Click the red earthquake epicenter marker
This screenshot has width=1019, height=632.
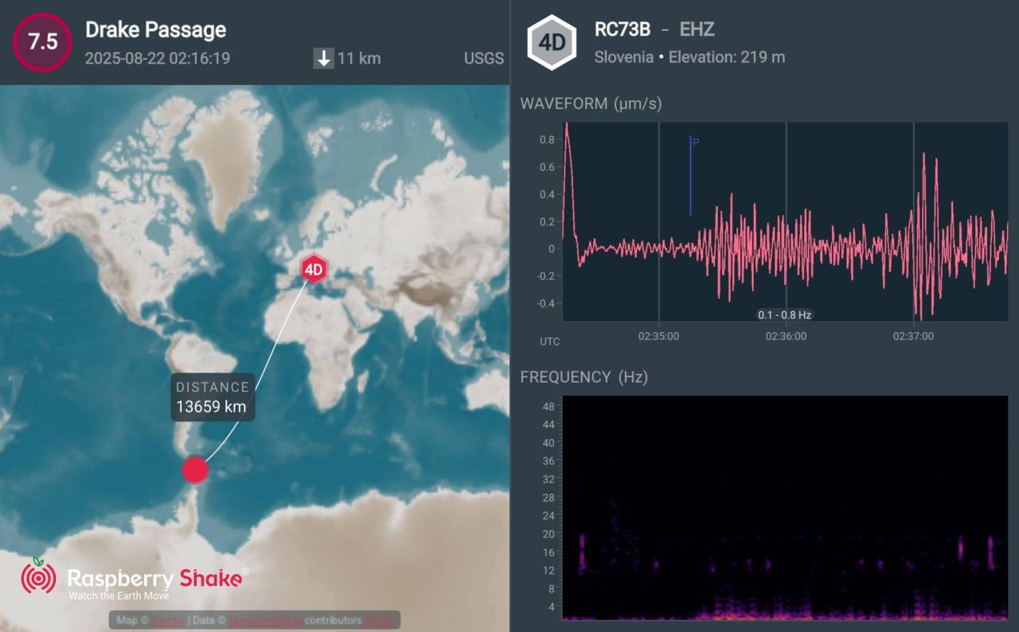(195, 470)
